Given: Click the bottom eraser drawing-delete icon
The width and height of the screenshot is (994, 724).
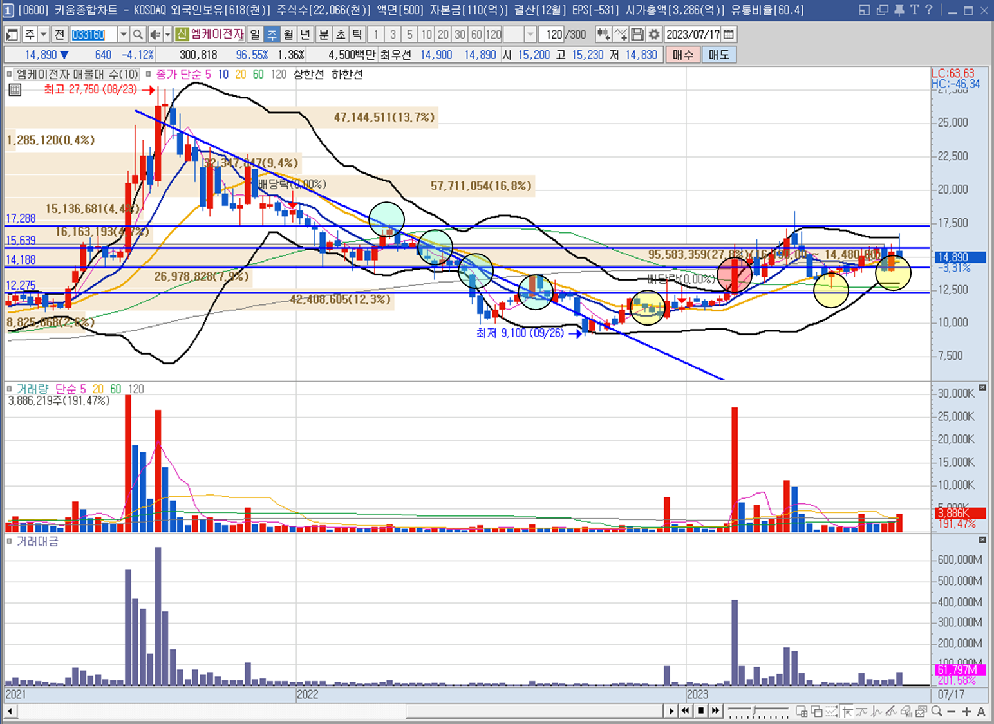Looking at the screenshot, I should [906, 711].
